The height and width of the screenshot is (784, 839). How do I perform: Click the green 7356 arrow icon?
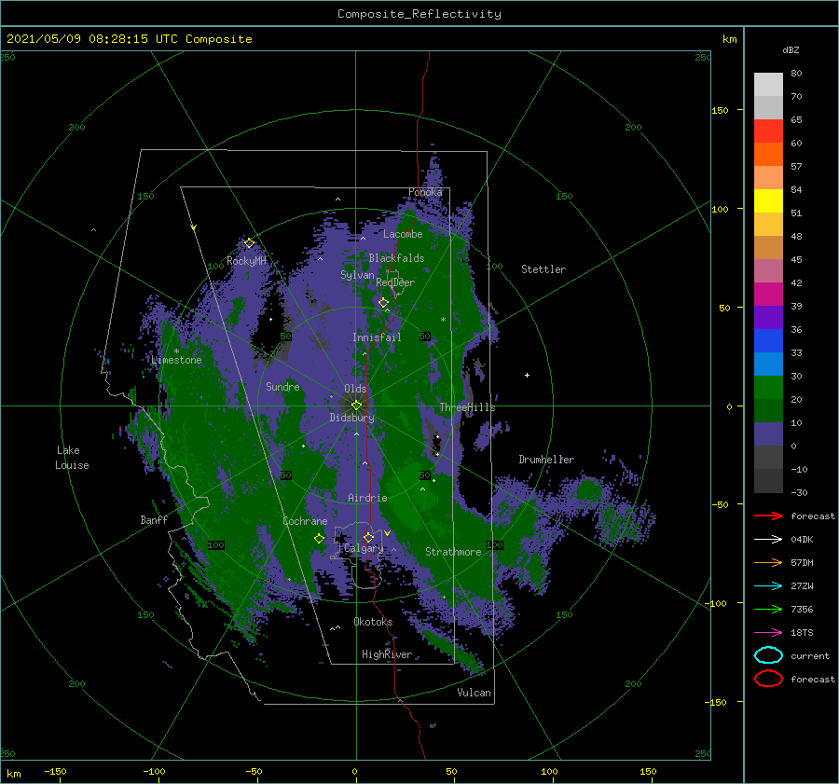768,609
